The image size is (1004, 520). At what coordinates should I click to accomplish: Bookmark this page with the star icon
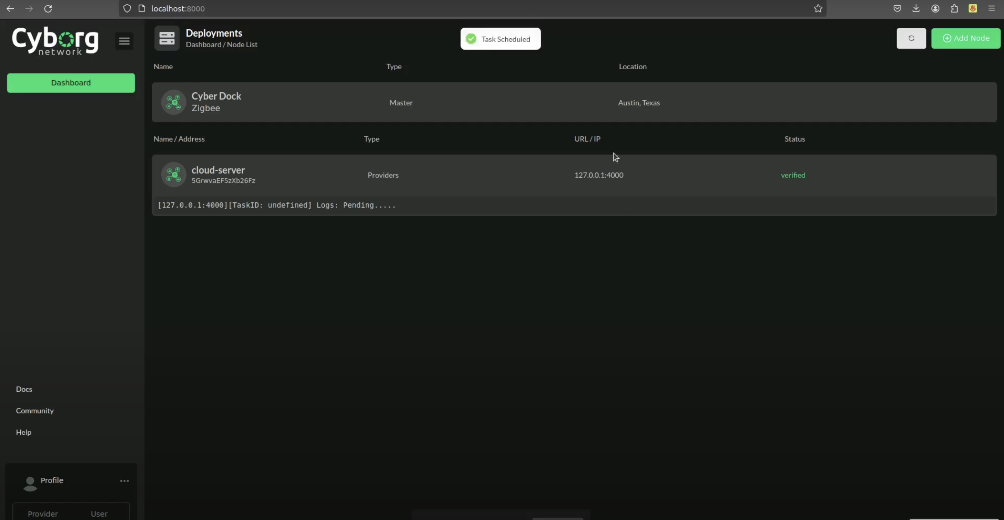pyautogui.click(x=818, y=9)
